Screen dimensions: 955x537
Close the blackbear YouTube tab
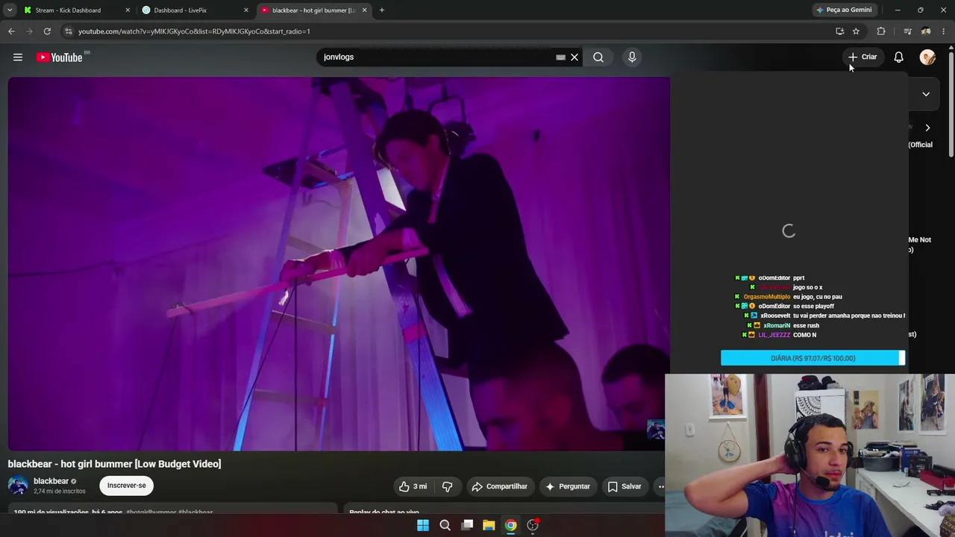(364, 10)
